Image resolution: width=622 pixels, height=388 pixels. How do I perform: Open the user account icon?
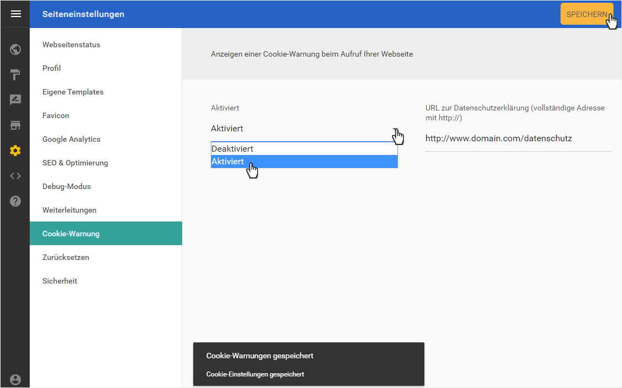pos(15,380)
